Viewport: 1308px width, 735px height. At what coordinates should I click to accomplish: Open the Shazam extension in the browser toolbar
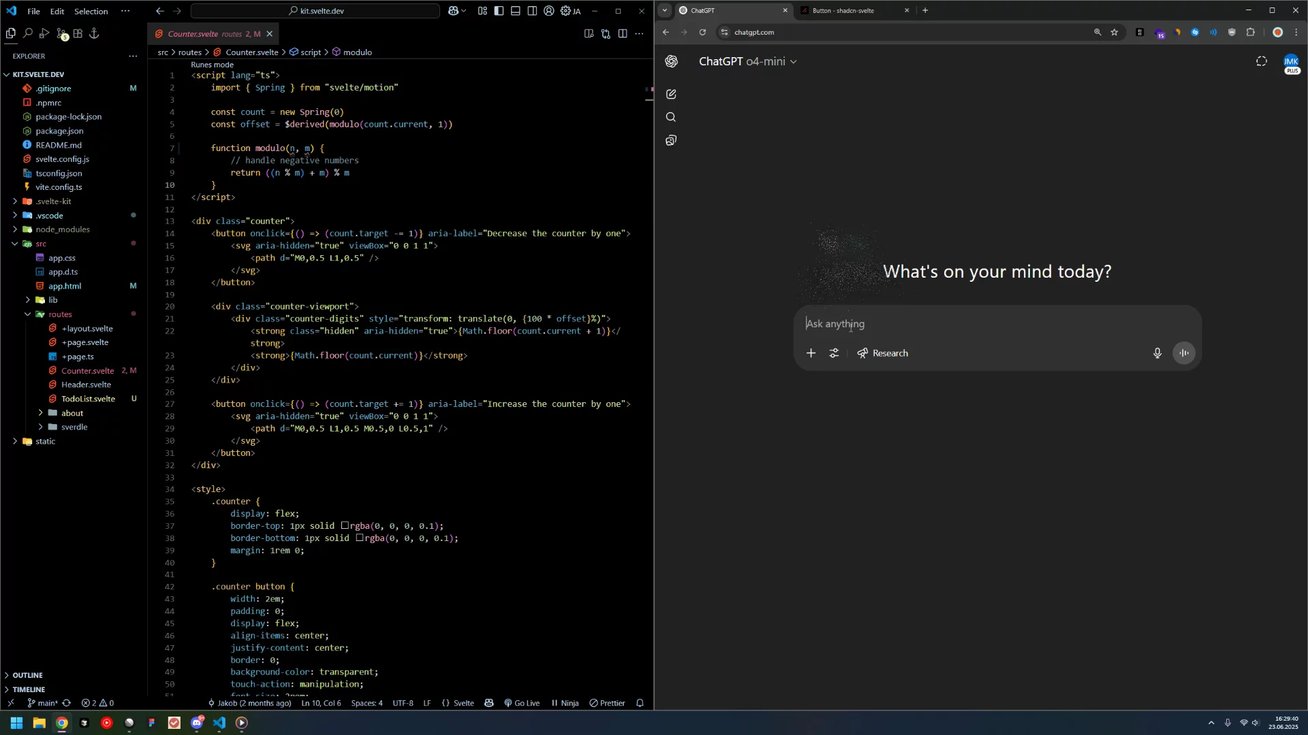pos(1195,32)
